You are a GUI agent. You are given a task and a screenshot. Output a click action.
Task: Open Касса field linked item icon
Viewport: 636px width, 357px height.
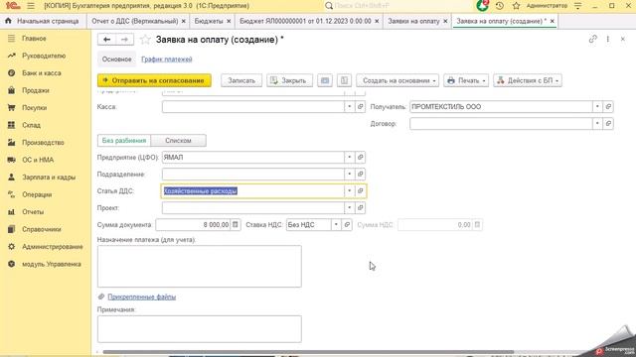pyautogui.click(x=360, y=107)
